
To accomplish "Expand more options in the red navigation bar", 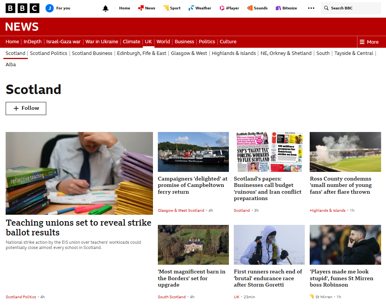I will click(x=369, y=42).
